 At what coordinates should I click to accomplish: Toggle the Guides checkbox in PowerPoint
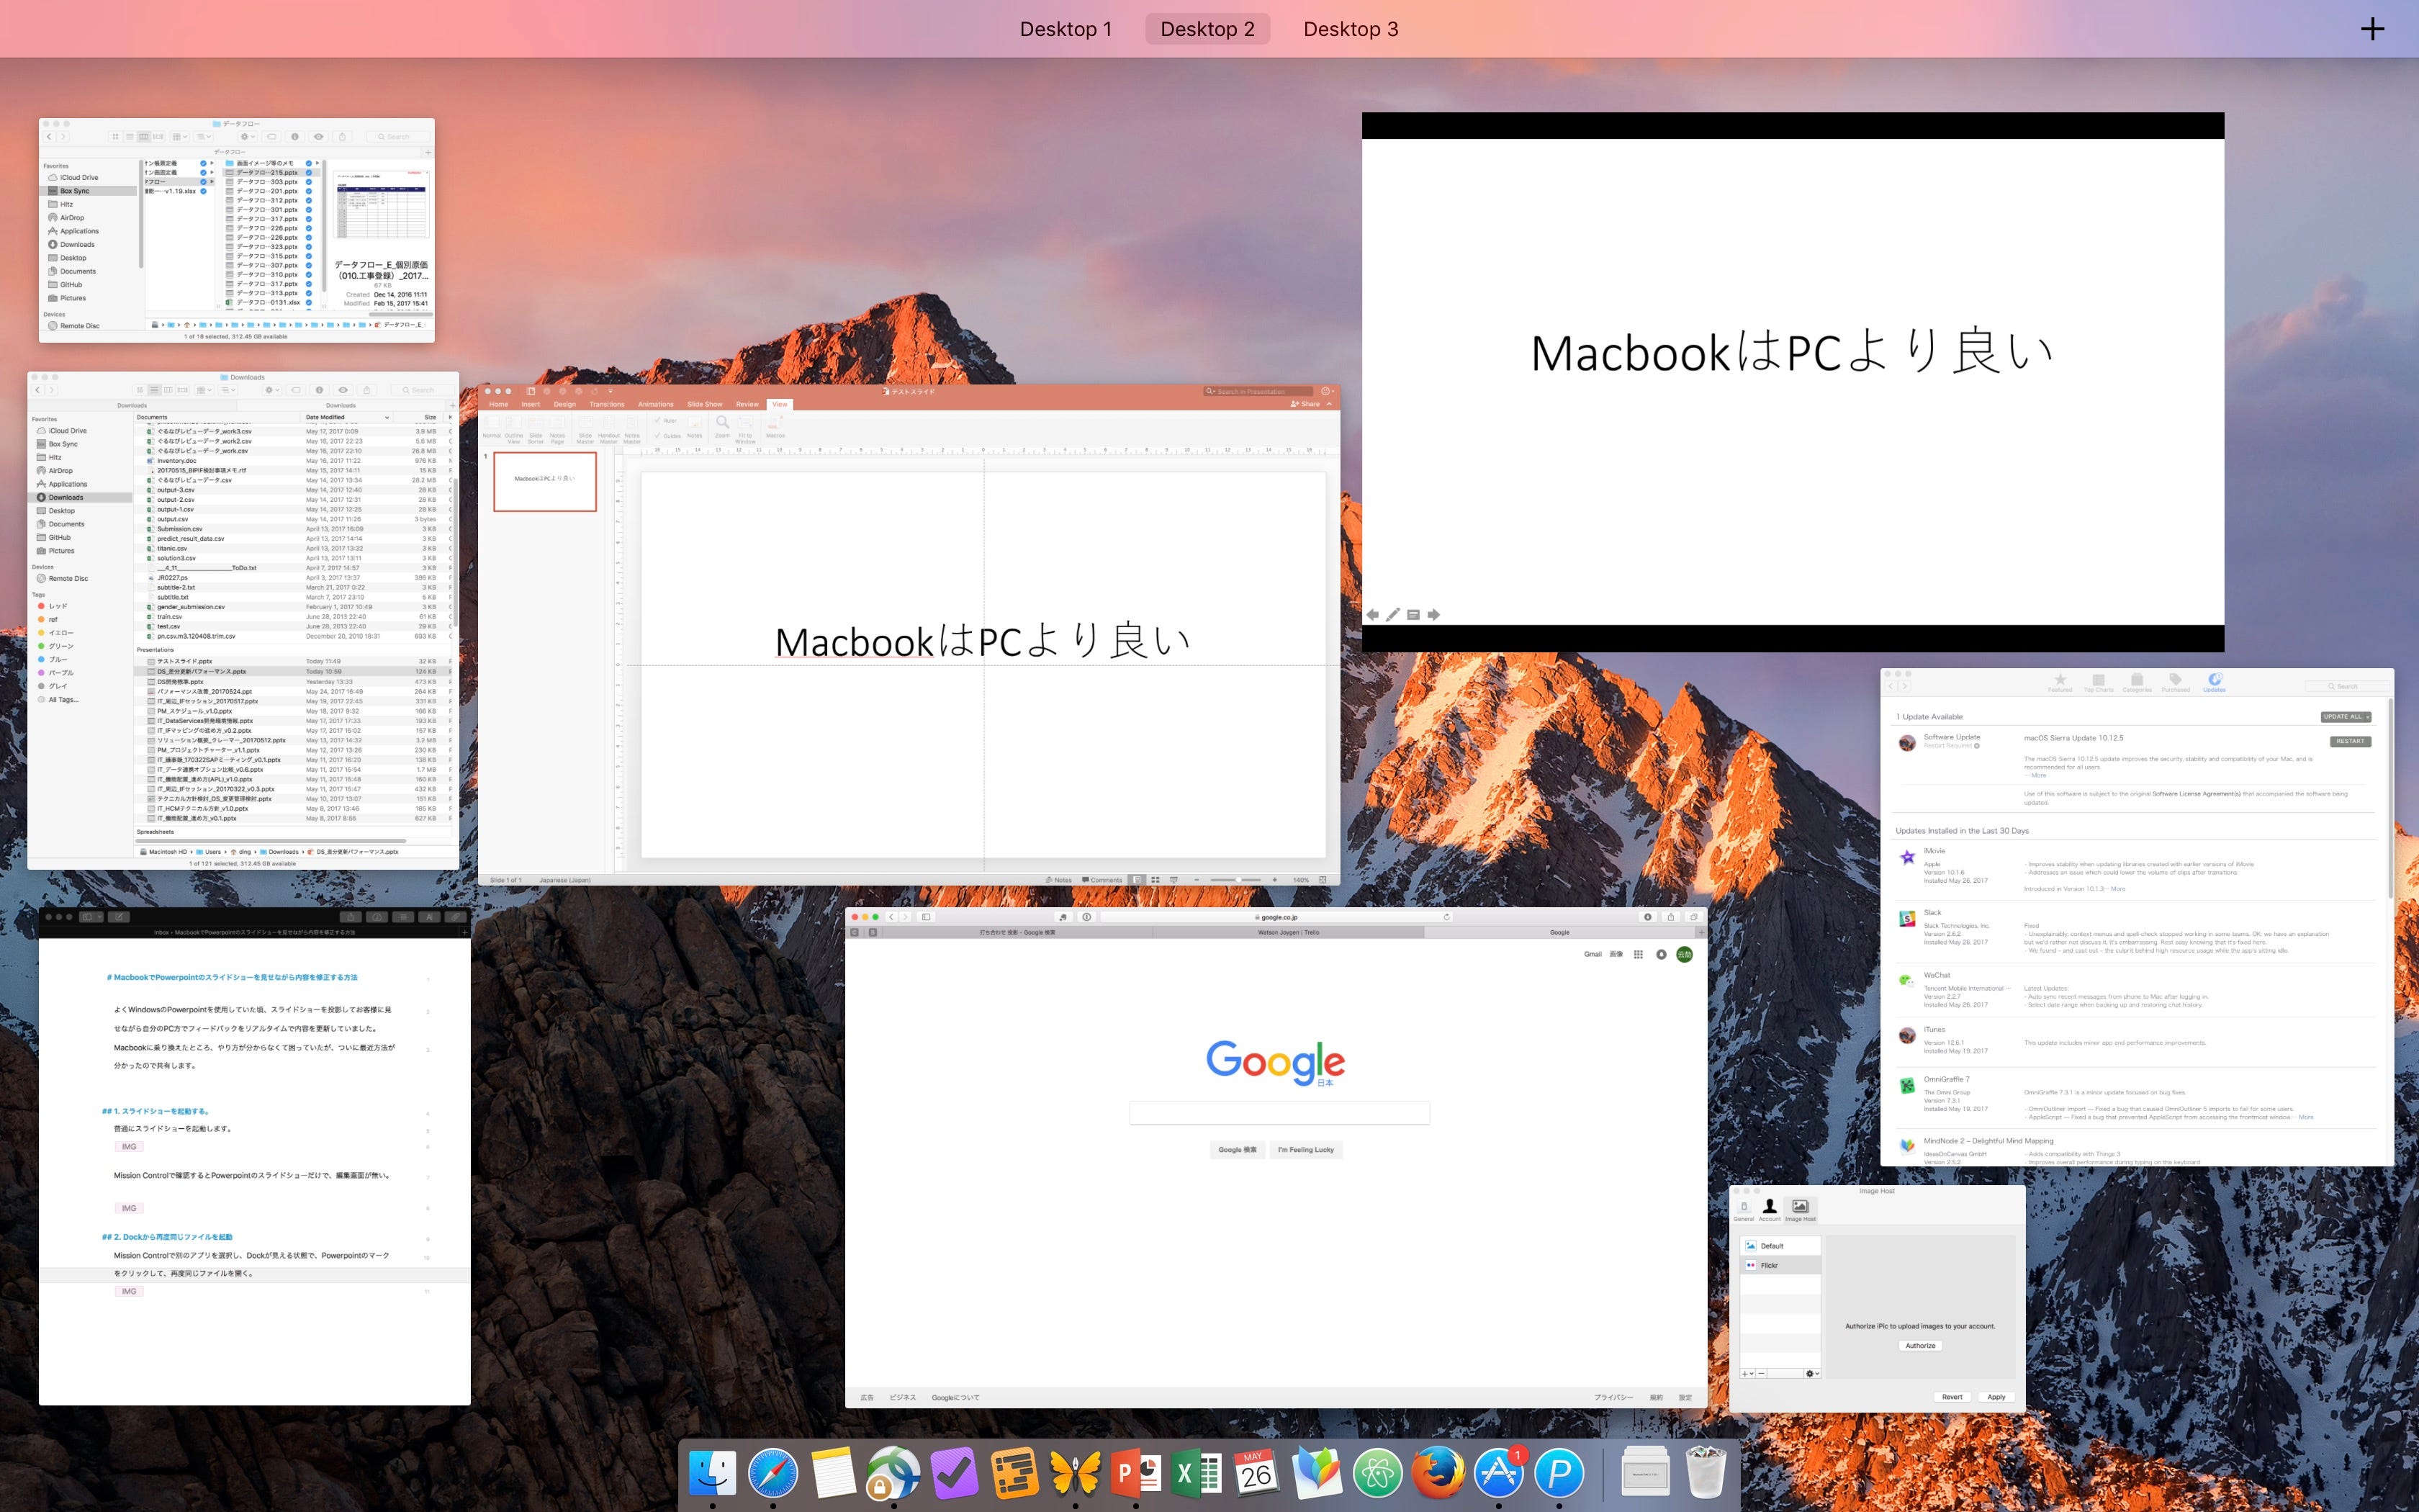click(x=667, y=435)
